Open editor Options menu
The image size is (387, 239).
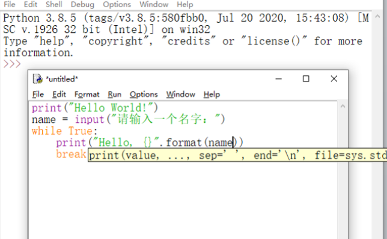(144, 95)
